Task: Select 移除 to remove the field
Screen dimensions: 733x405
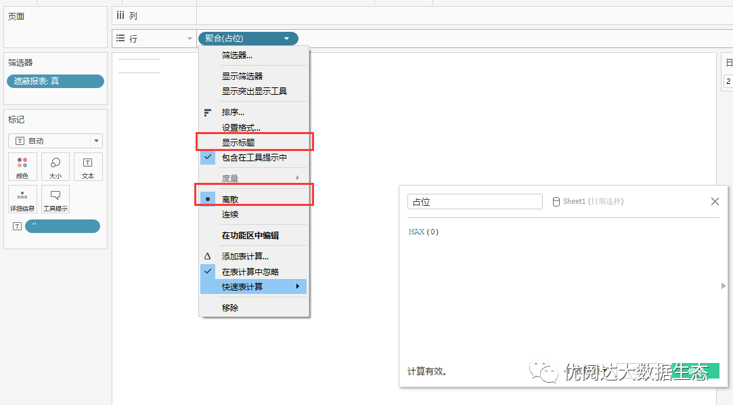Action: pos(230,307)
